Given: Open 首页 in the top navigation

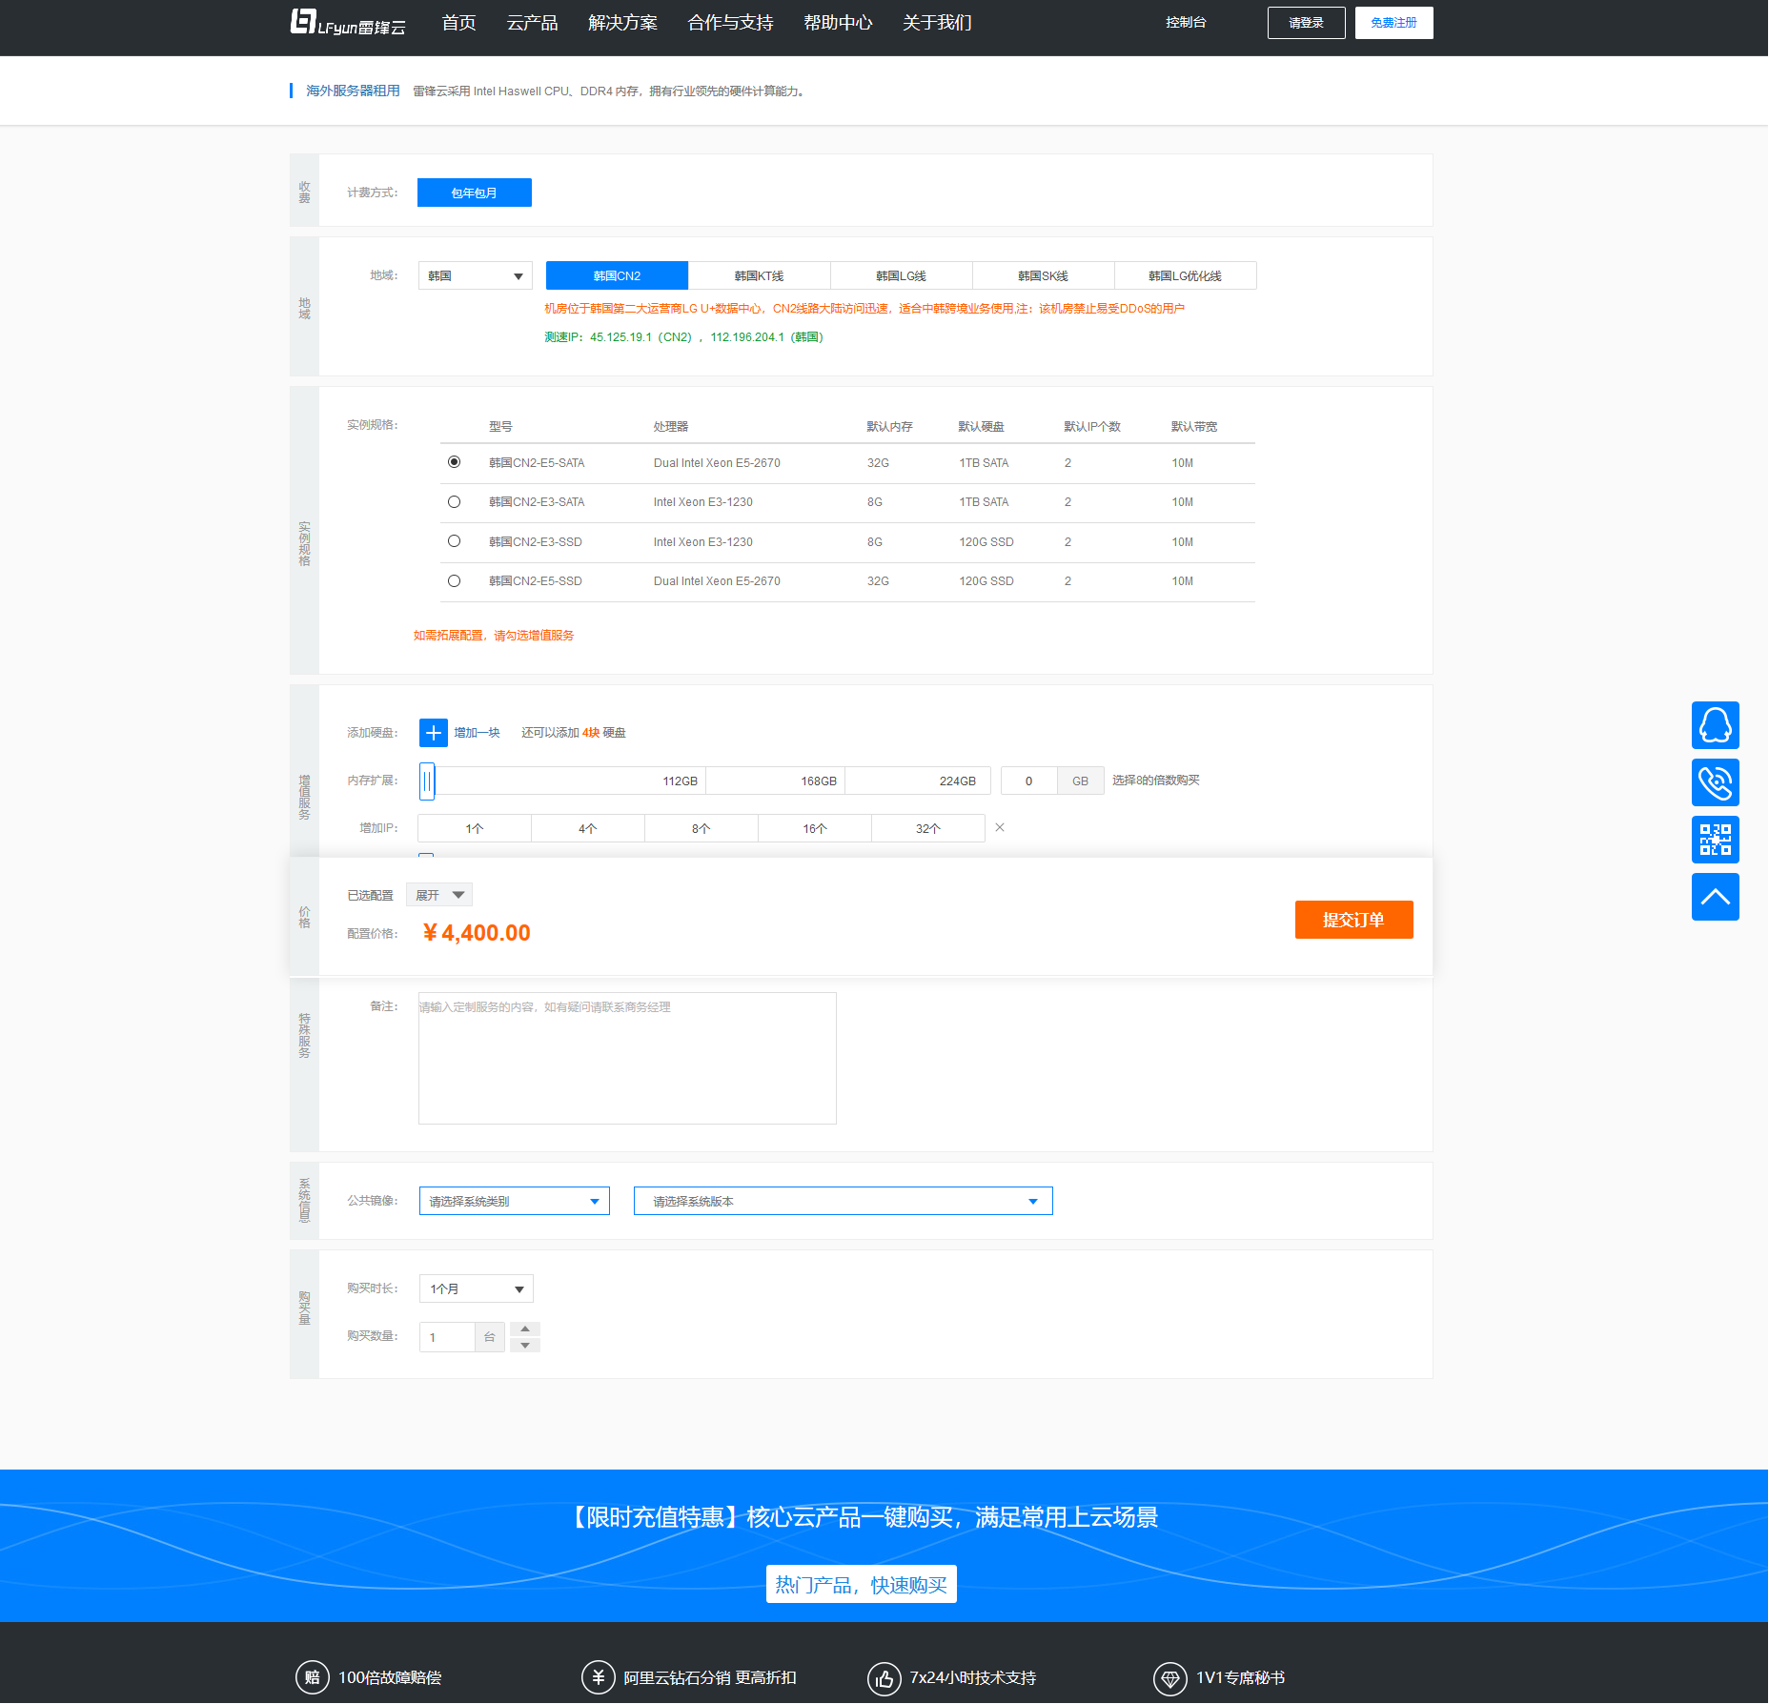Looking at the screenshot, I should coord(458,23).
